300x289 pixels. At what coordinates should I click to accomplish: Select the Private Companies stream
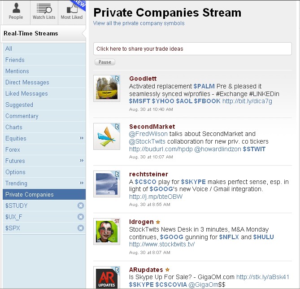(44, 194)
